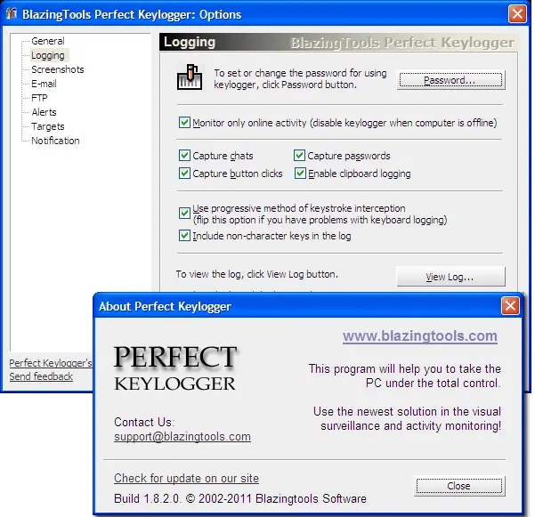Select Screenshots in the options tree
This screenshot has width=535, height=517.
[x=57, y=69]
